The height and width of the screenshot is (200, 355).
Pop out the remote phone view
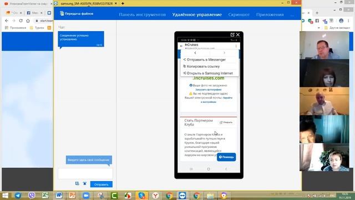pos(232,34)
